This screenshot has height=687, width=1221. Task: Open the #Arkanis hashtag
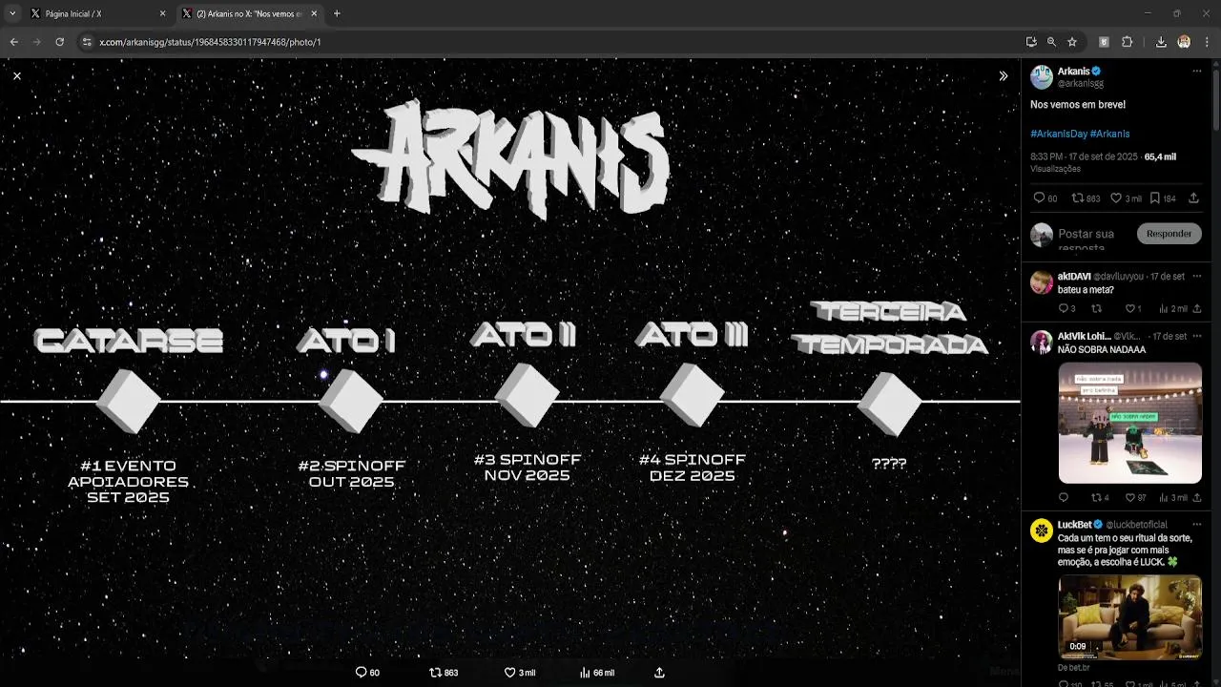click(1109, 134)
